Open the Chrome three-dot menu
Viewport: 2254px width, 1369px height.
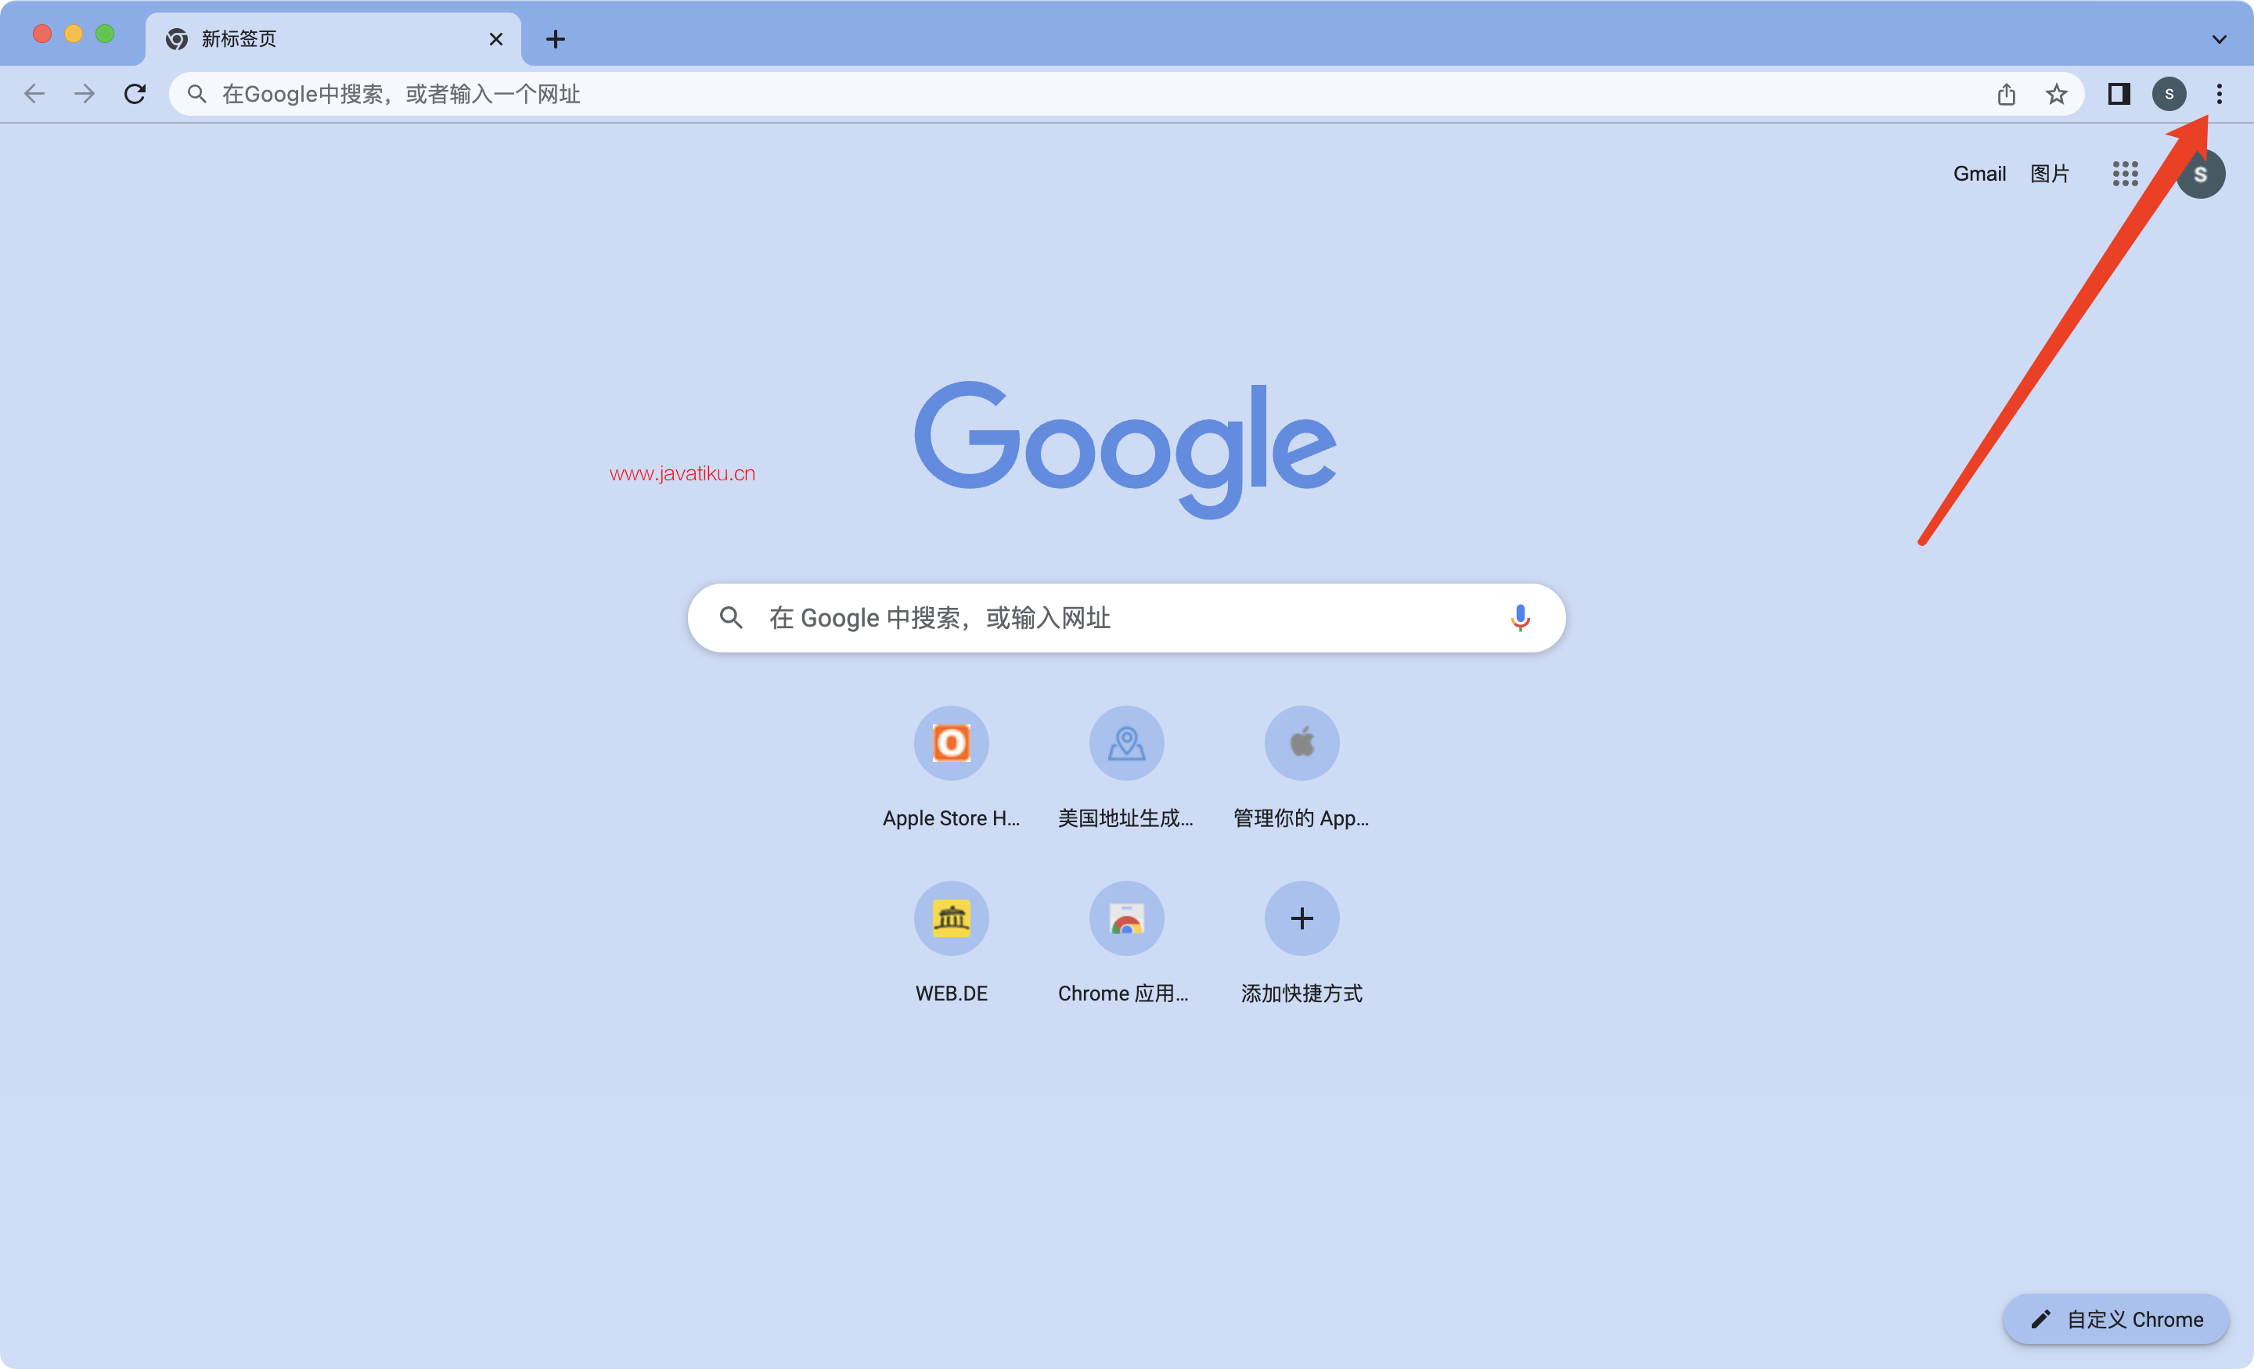(x=2218, y=93)
